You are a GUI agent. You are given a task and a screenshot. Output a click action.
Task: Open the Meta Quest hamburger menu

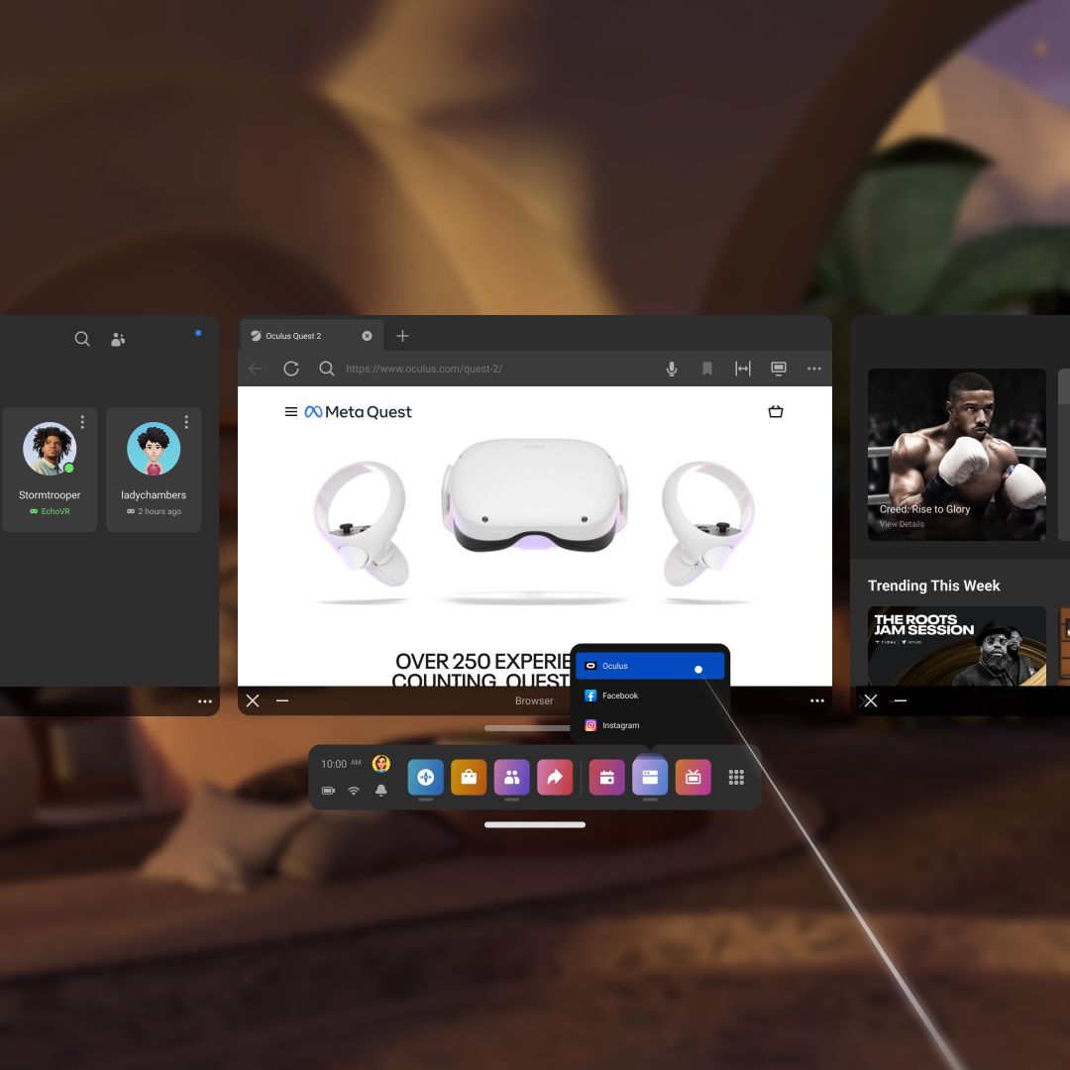[x=291, y=411]
